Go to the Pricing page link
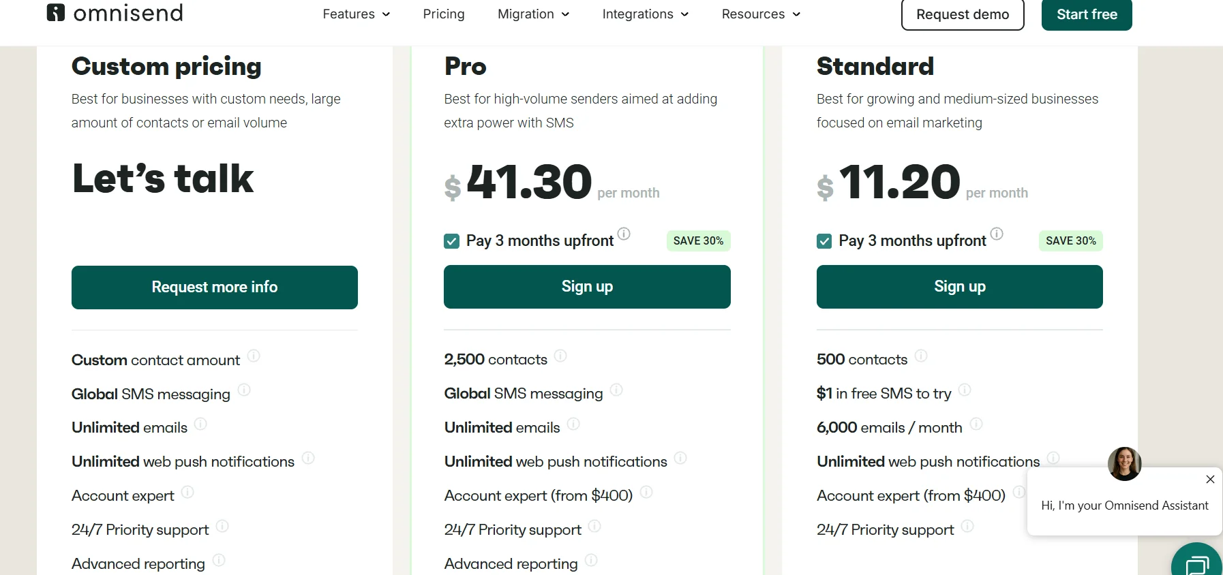Image resolution: width=1223 pixels, height=575 pixels. click(x=444, y=14)
